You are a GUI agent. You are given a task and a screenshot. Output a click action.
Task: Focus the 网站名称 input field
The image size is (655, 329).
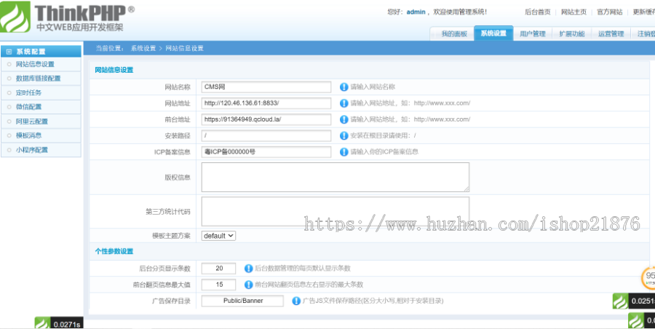[x=266, y=87]
